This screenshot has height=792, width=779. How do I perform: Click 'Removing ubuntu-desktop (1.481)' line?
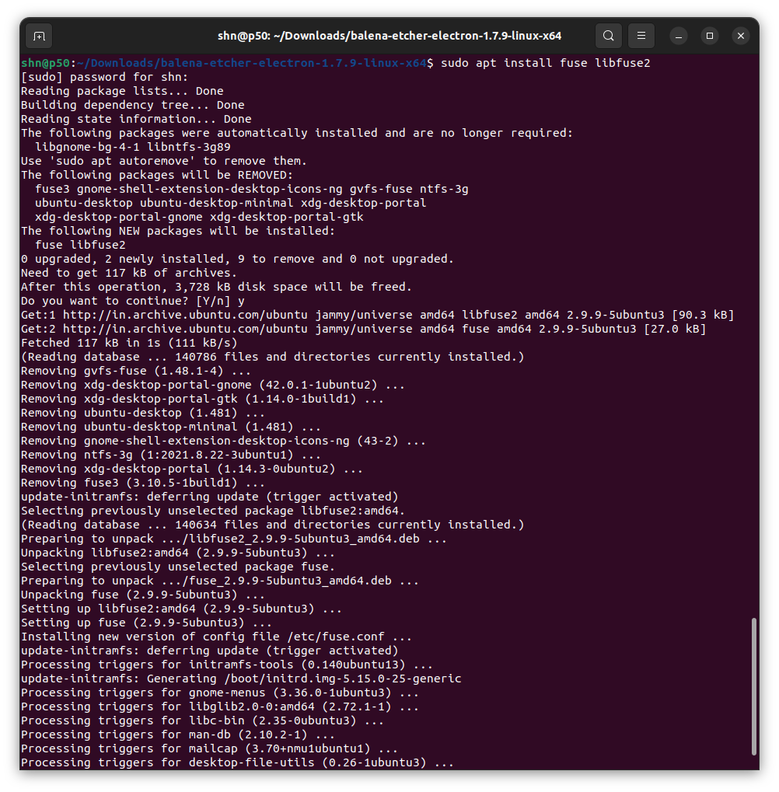tap(143, 413)
